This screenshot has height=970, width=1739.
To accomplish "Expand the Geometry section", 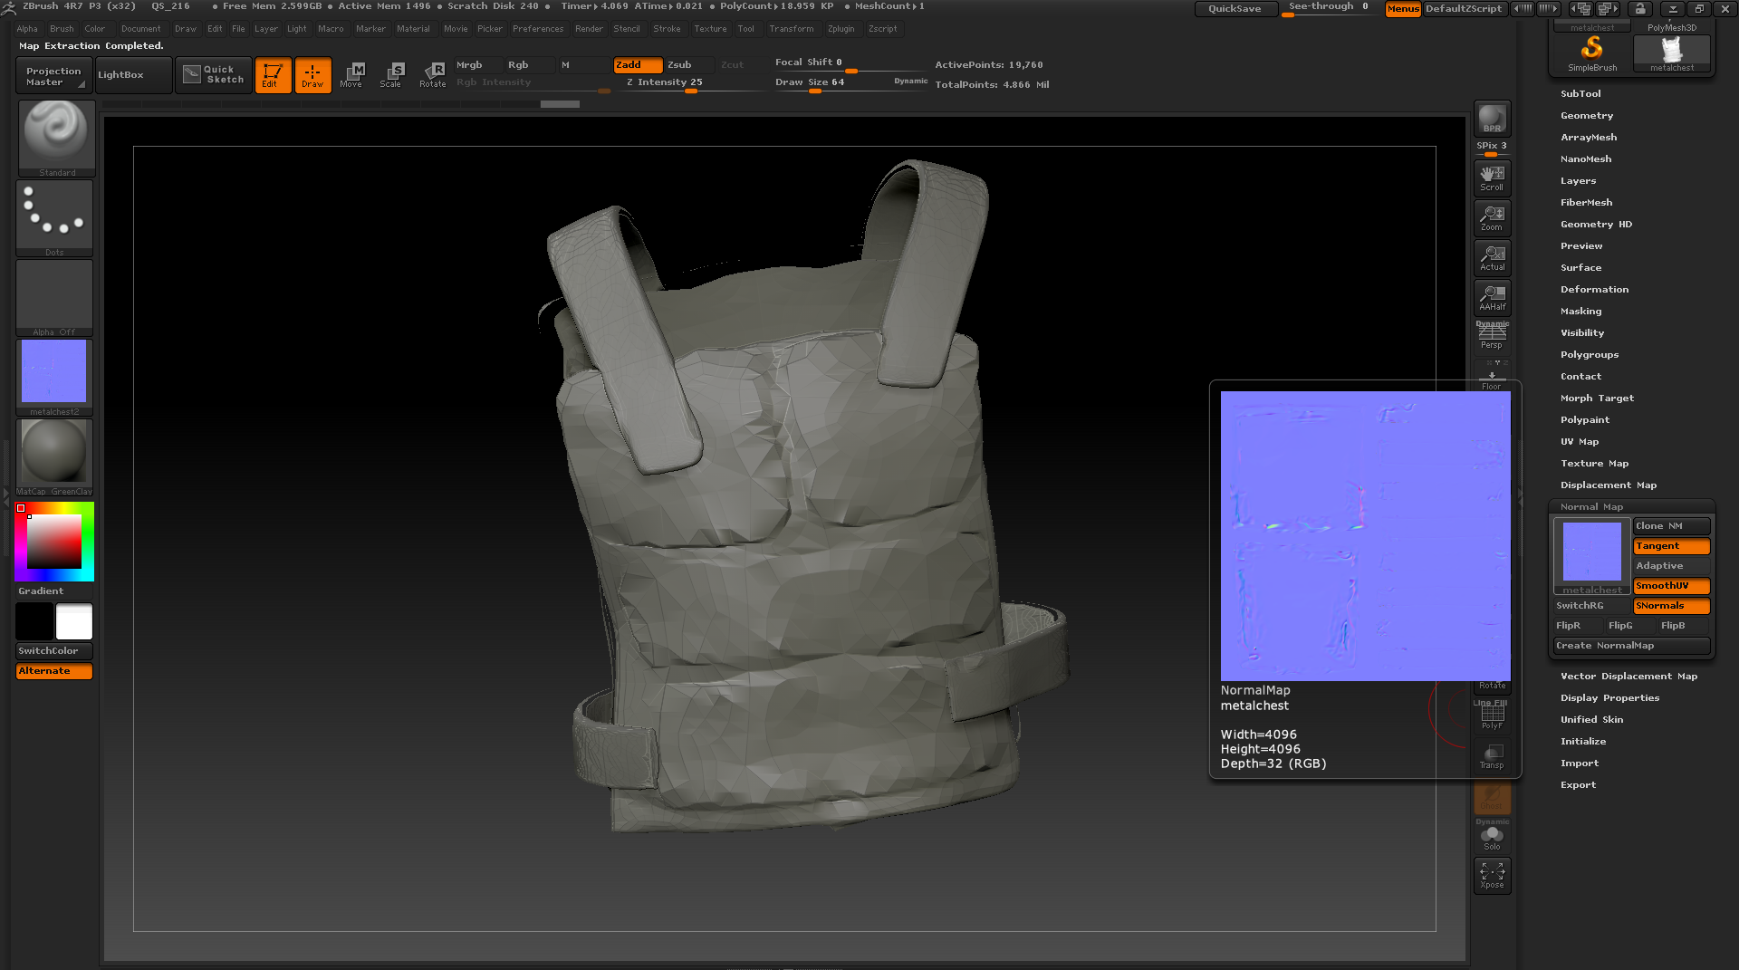I will coord(1587,116).
